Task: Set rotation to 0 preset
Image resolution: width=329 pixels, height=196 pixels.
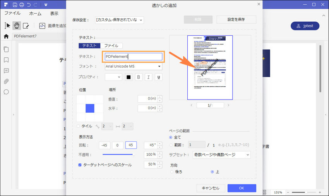Action: (118, 145)
